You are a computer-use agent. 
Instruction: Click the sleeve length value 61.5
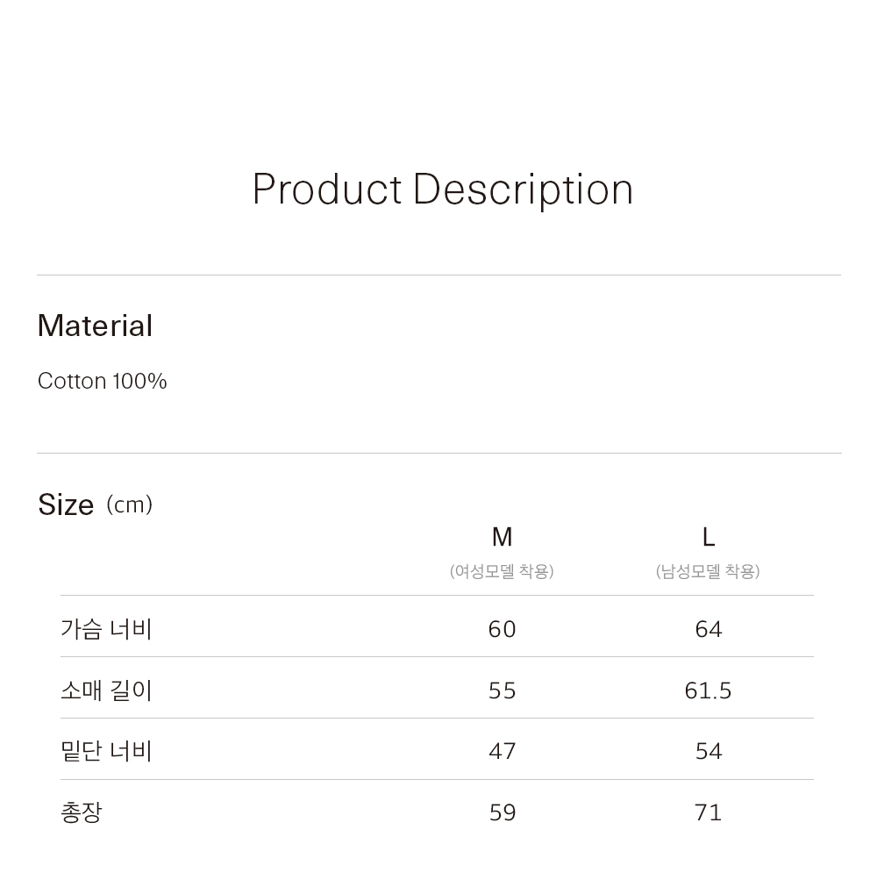[x=708, y=690]
